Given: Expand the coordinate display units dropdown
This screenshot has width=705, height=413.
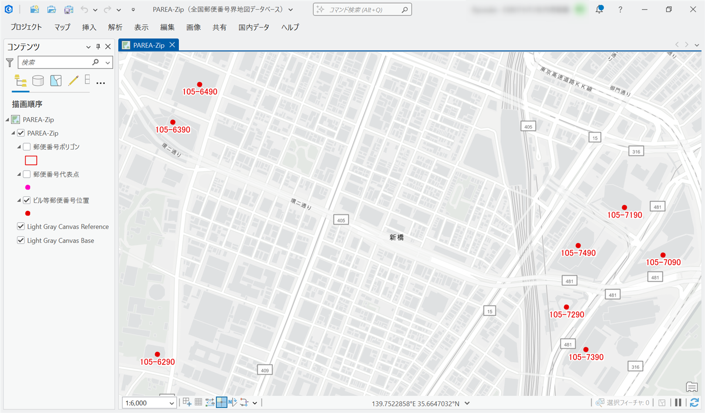Looking at the screenshot, I should click(x=467, y=403).
